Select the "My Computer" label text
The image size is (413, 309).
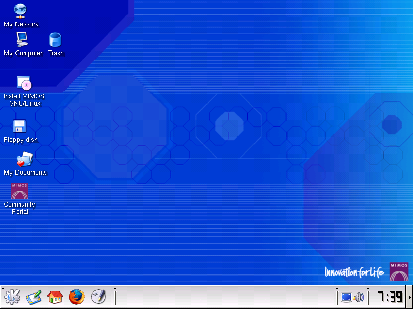tap(23, 53)
